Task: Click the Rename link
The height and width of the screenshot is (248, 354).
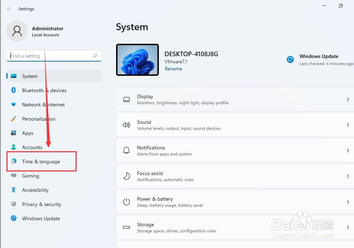Action: 173,69
